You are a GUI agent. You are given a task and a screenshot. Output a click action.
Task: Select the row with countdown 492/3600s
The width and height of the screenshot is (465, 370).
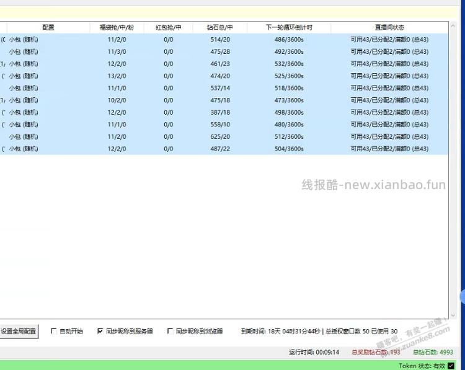[289, 51]
